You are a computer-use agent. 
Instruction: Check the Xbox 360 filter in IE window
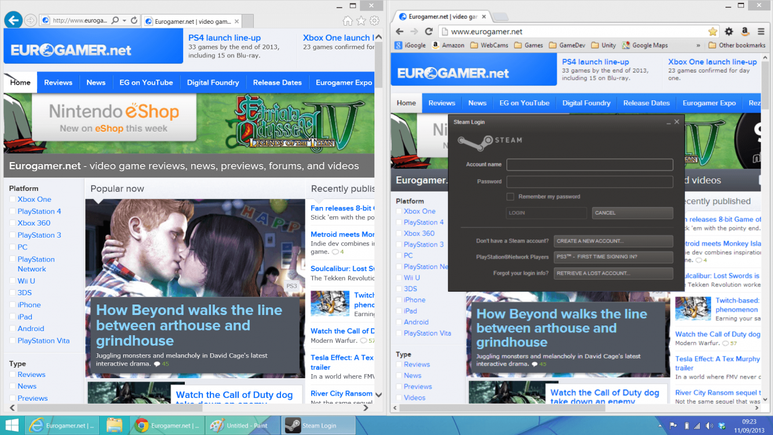13,223
